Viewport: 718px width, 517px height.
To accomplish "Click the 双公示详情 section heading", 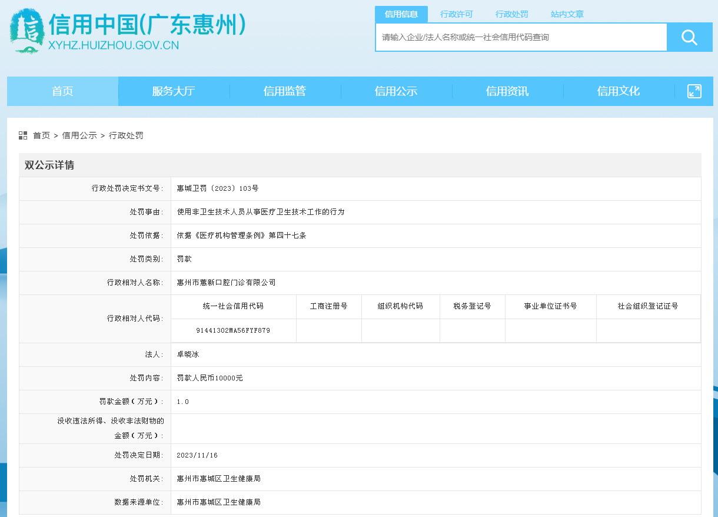I will pyautogui.click(x=49, y=165).
